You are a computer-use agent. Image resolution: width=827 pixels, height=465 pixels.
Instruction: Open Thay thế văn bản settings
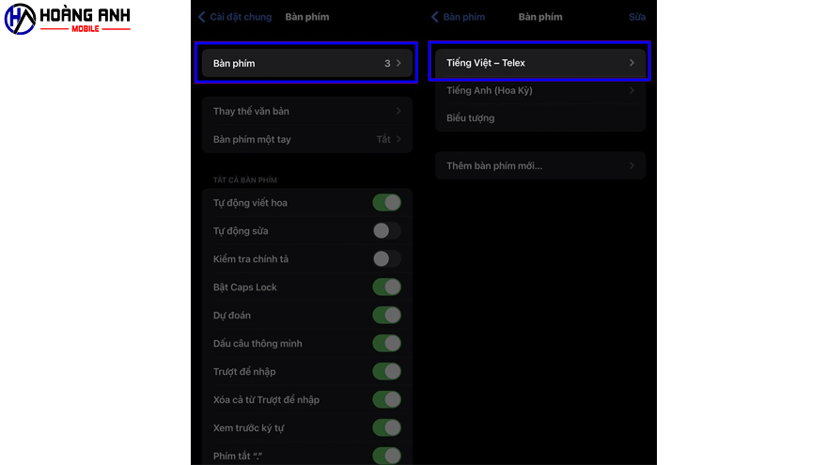click(x=306, y=112)
